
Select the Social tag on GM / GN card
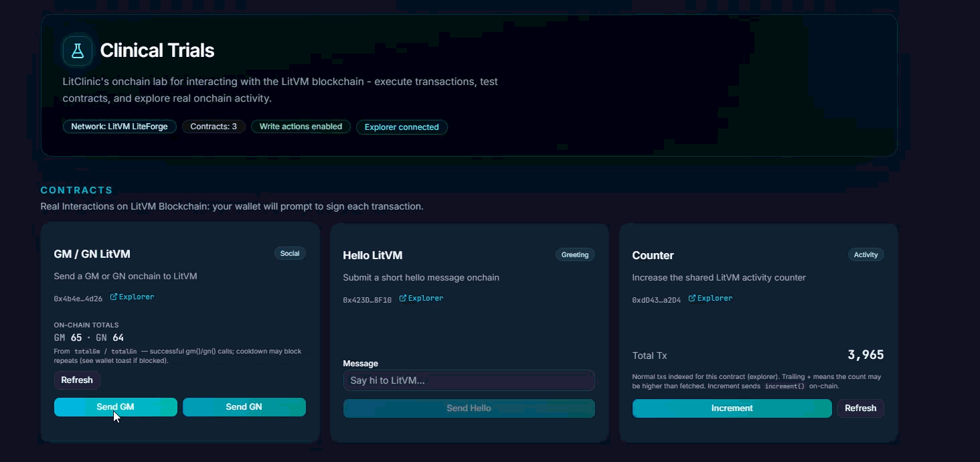click(290, 253)
